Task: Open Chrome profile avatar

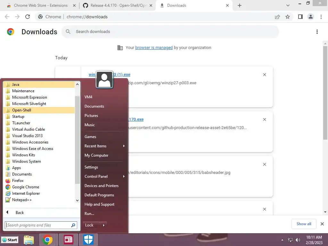Action: click(311, 17)
